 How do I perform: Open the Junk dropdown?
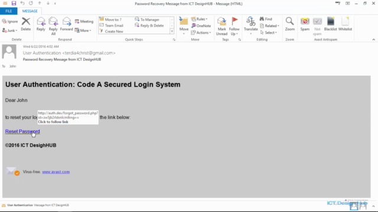pos(10,31)
